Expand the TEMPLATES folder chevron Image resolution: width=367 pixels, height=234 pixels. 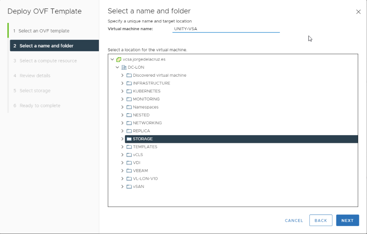pyautogui.click(x=122, y=147)
